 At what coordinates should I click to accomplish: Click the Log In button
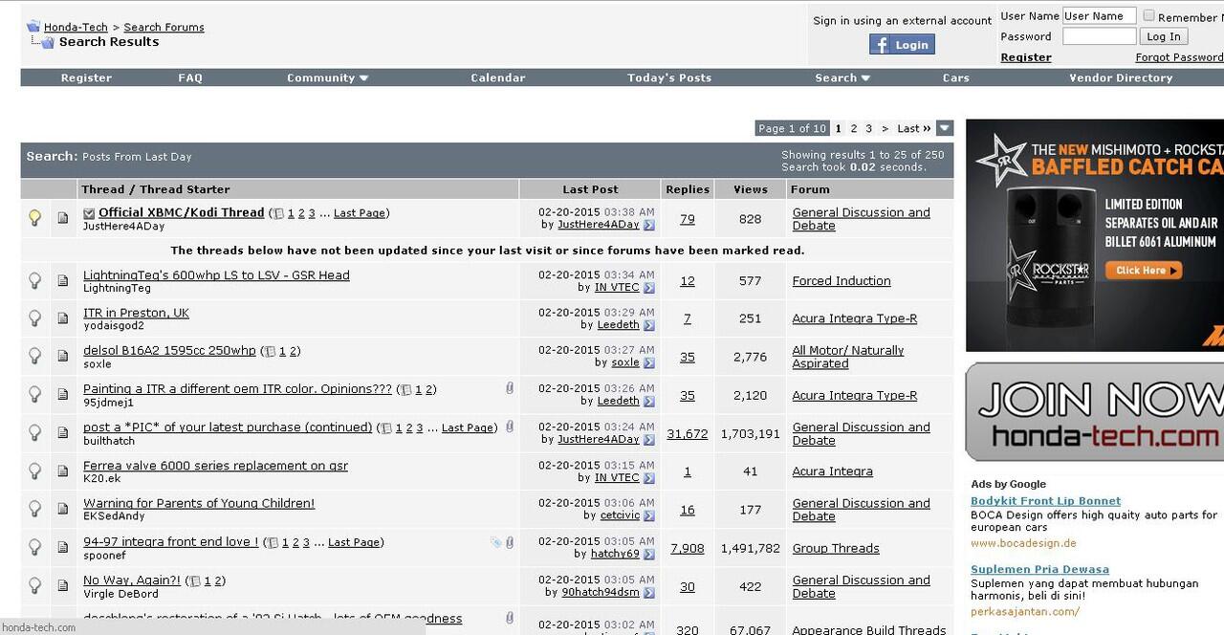pyautogui.click(x=1164, y=36)
